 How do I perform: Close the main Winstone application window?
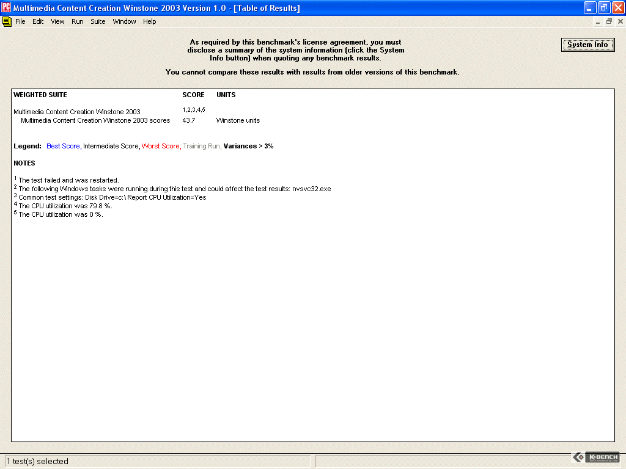click(x=618, y=7)
